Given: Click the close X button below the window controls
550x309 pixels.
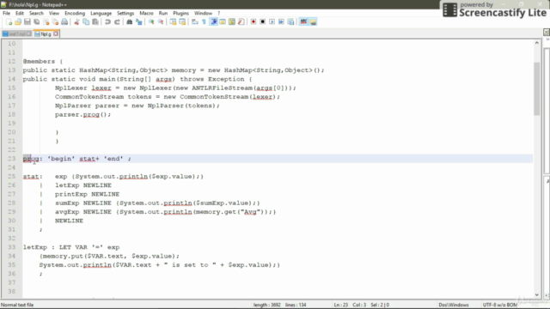Looking at the screenshot, I should click(x=547, y=33).
